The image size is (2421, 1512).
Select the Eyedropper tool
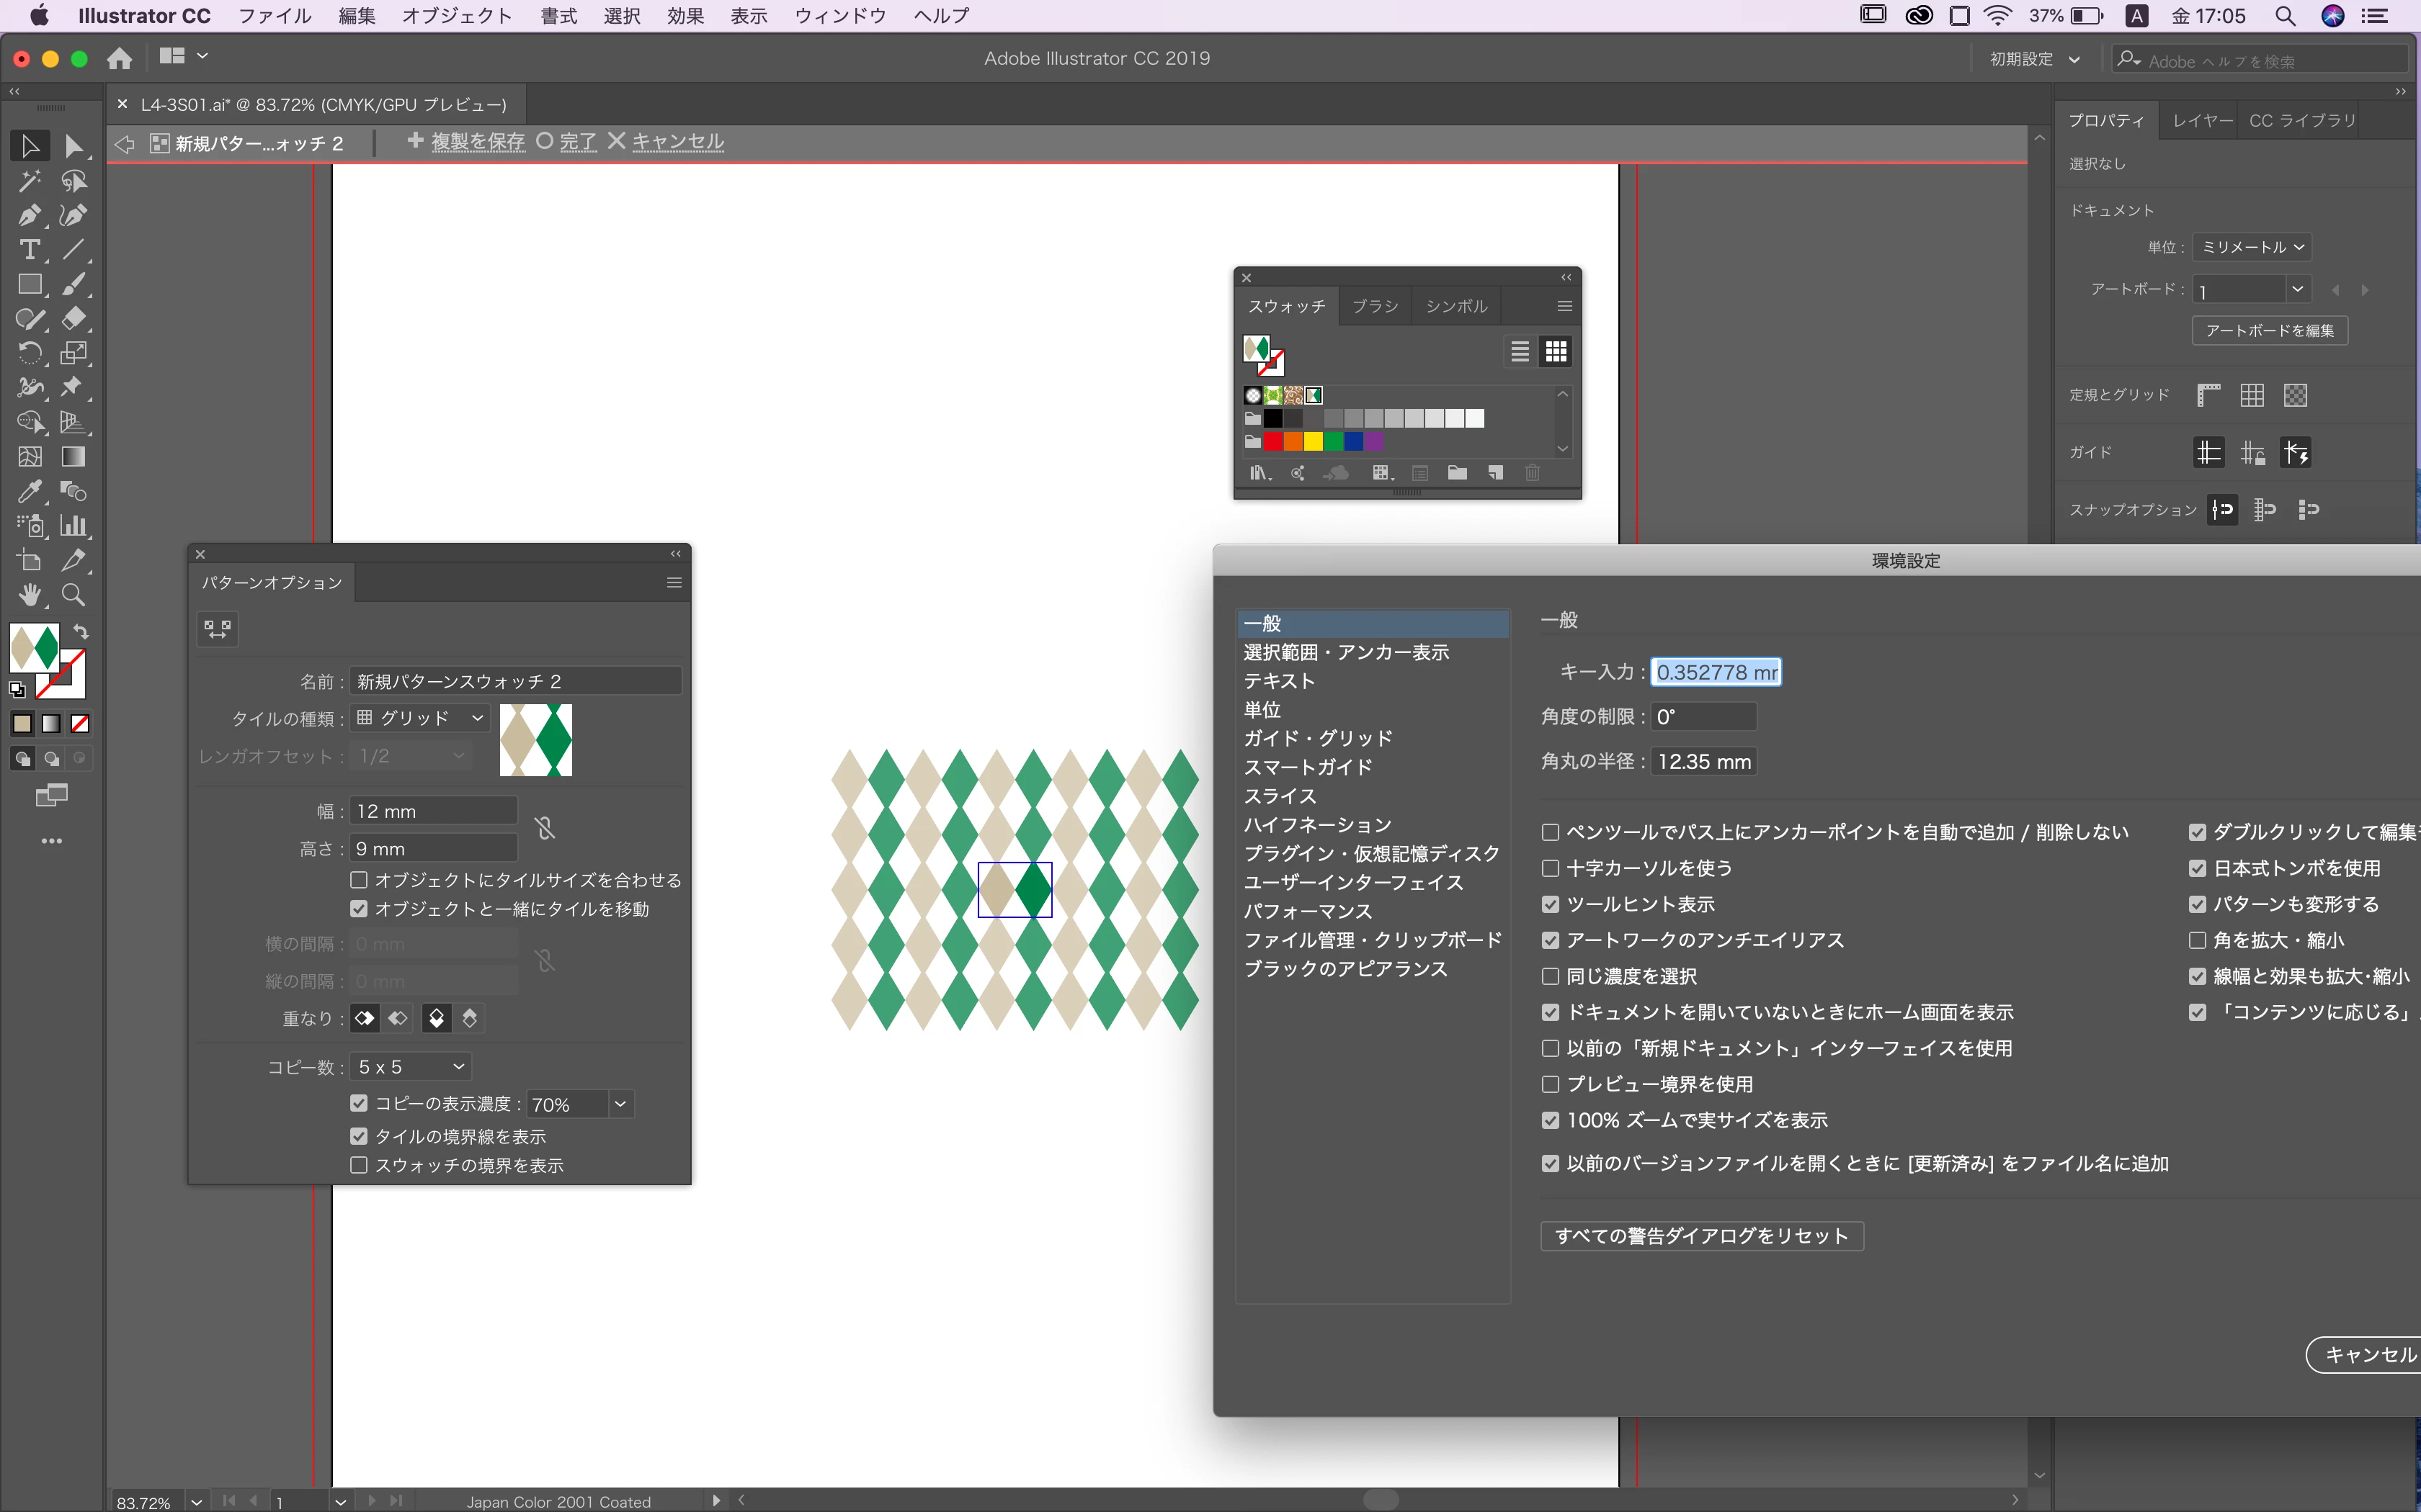(x=29, y=492)
